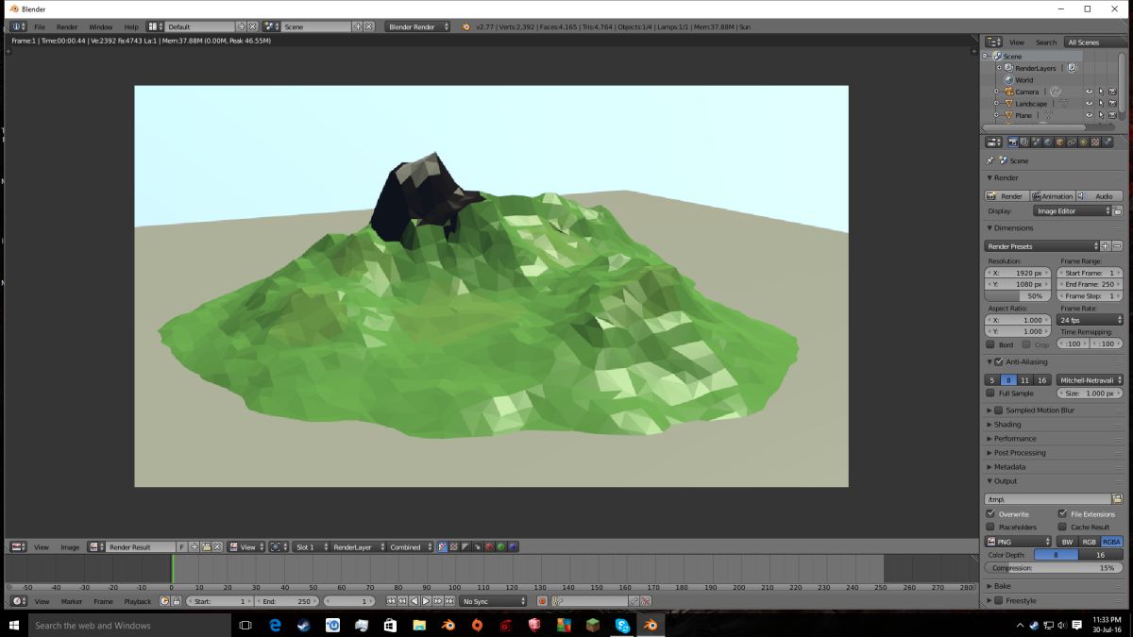Enable Sampled Motion Blur checkbox
The image size is (1133, 637).
click(x=999, y=411)
